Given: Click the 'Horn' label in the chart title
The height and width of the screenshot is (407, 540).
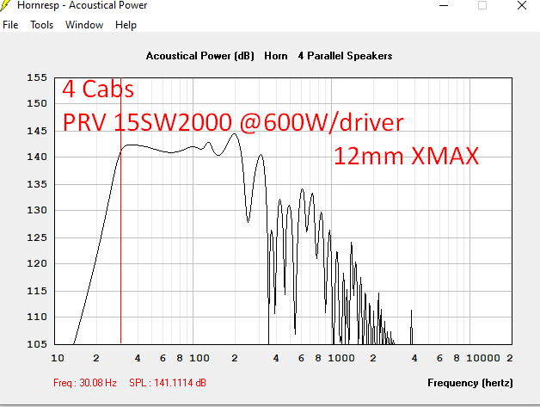Looking at the screenshot, I should tap(276, 56).
